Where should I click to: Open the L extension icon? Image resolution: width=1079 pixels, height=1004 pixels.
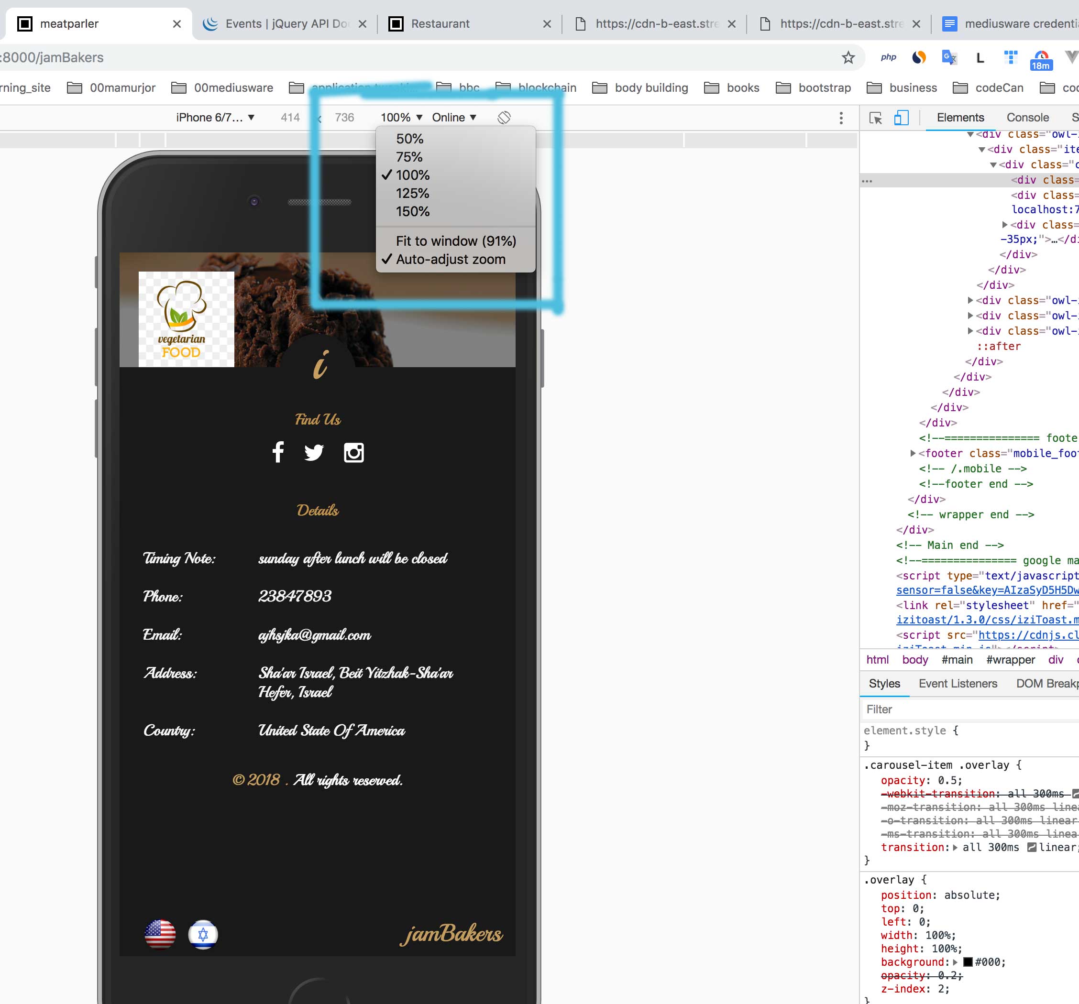coord(980,58)
